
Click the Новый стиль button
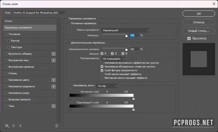click(x=199, y=31)
